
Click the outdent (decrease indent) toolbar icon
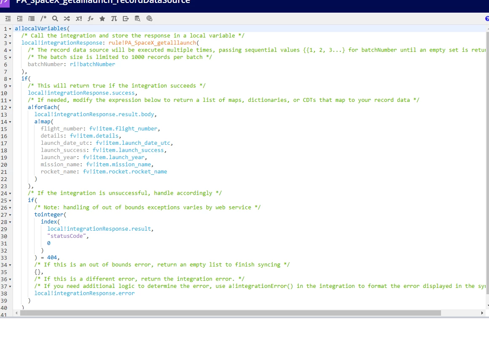click(x=8, y=19)
